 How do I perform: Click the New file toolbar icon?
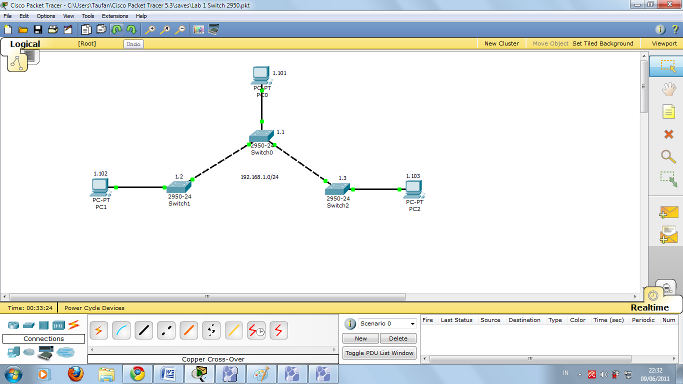click(x=8, y=29)
